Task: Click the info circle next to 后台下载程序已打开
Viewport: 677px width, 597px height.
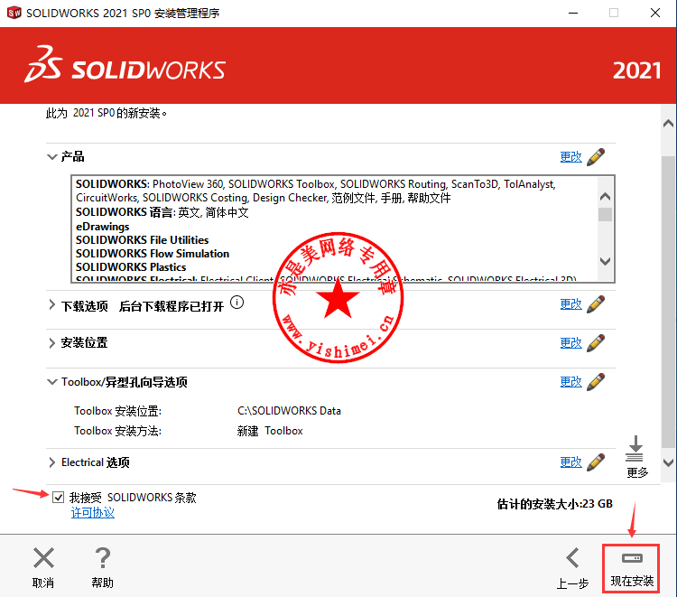Action: (x=236, y=303)
